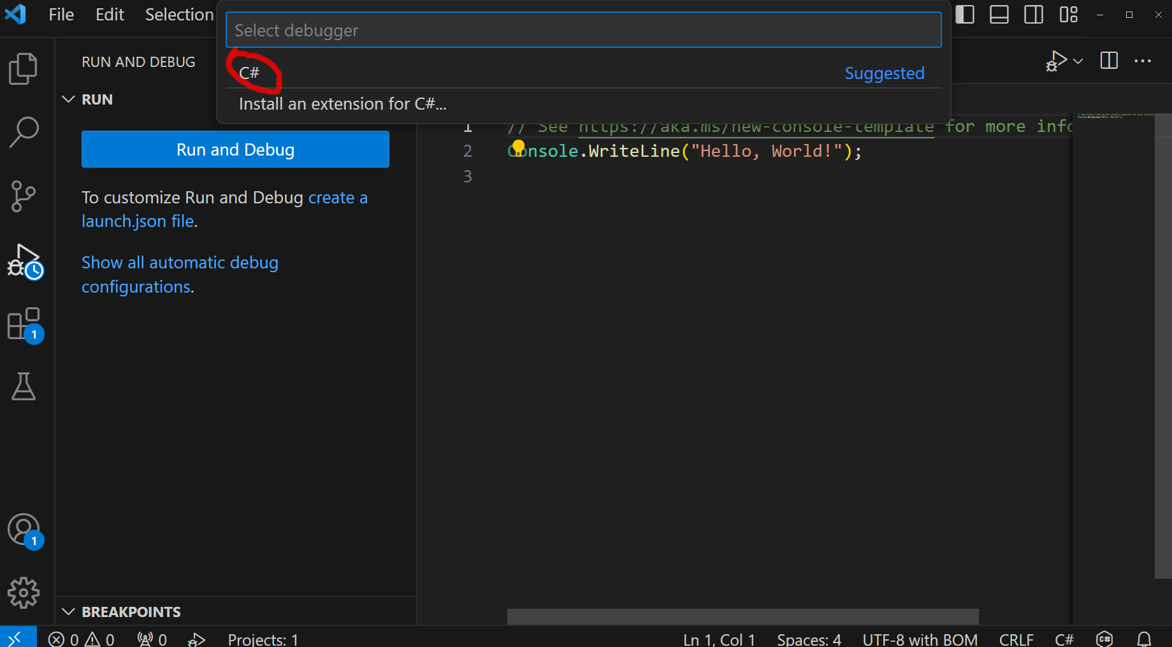Expand the BREAKPOINTS section
The image size is (1172, 647).
click(69, 611)
